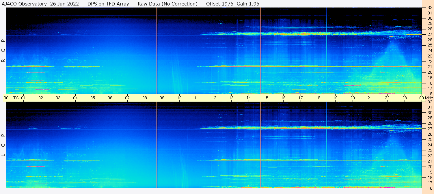
Task: Select the 'Offset 1975' value in header
Action: tap(220, 4)
